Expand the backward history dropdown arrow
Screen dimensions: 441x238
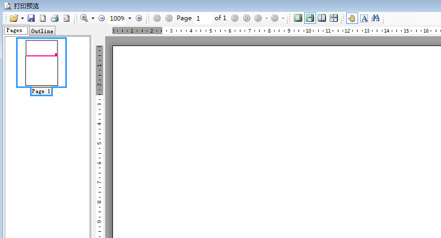tap(266, 19)
